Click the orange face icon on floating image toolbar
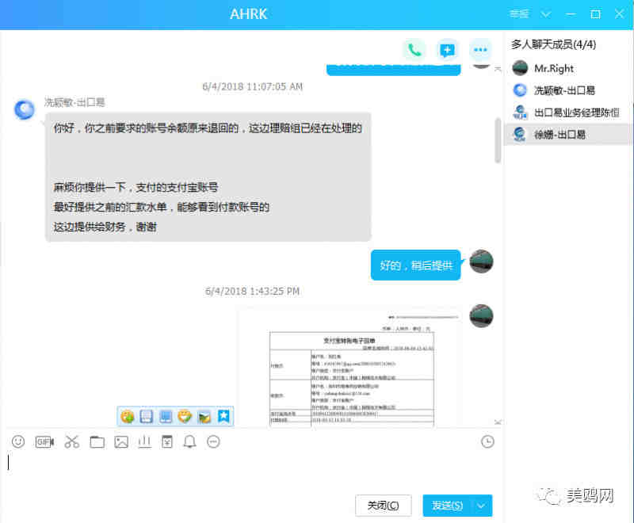 point(185,416)
